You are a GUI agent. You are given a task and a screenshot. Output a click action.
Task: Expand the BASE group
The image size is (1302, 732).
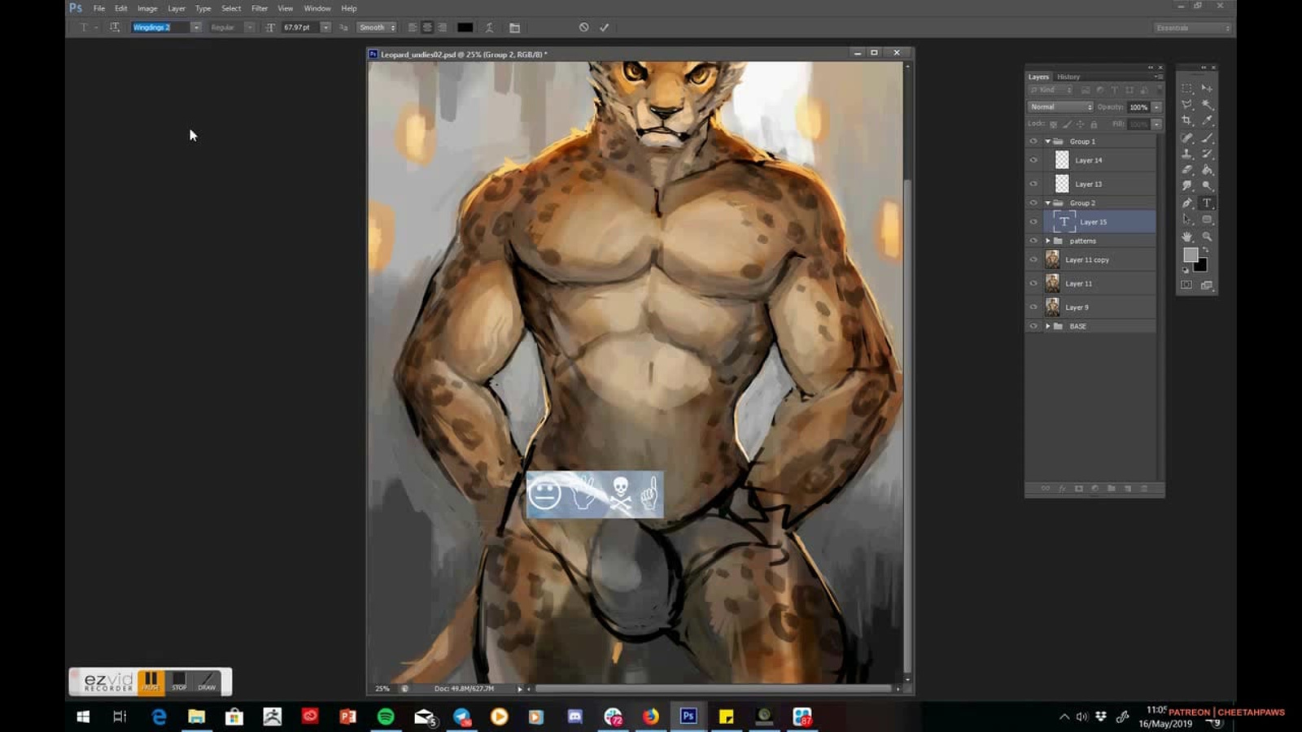[x=1047, y=326]
